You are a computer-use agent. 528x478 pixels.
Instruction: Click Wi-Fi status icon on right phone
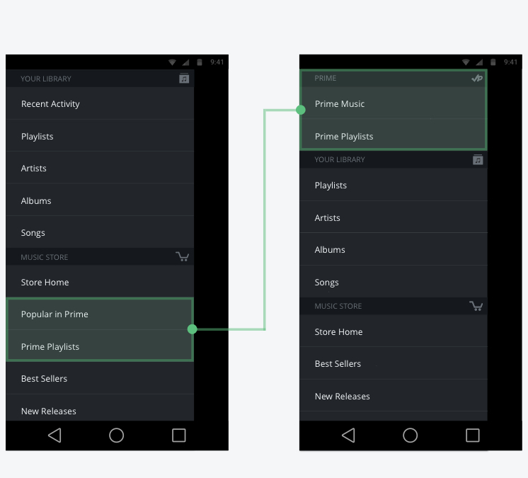(x=466, y=62)
